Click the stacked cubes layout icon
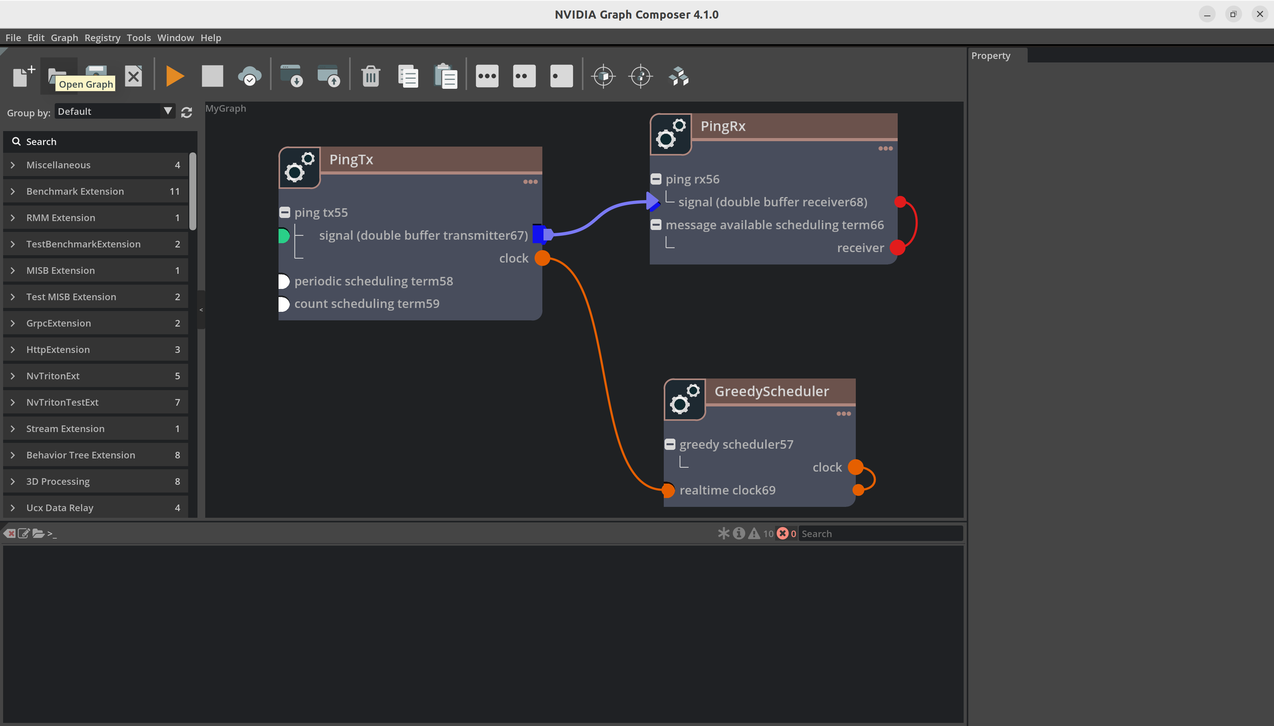The width and height of the screenshot is (1274, 726). [x=679, y=76]
